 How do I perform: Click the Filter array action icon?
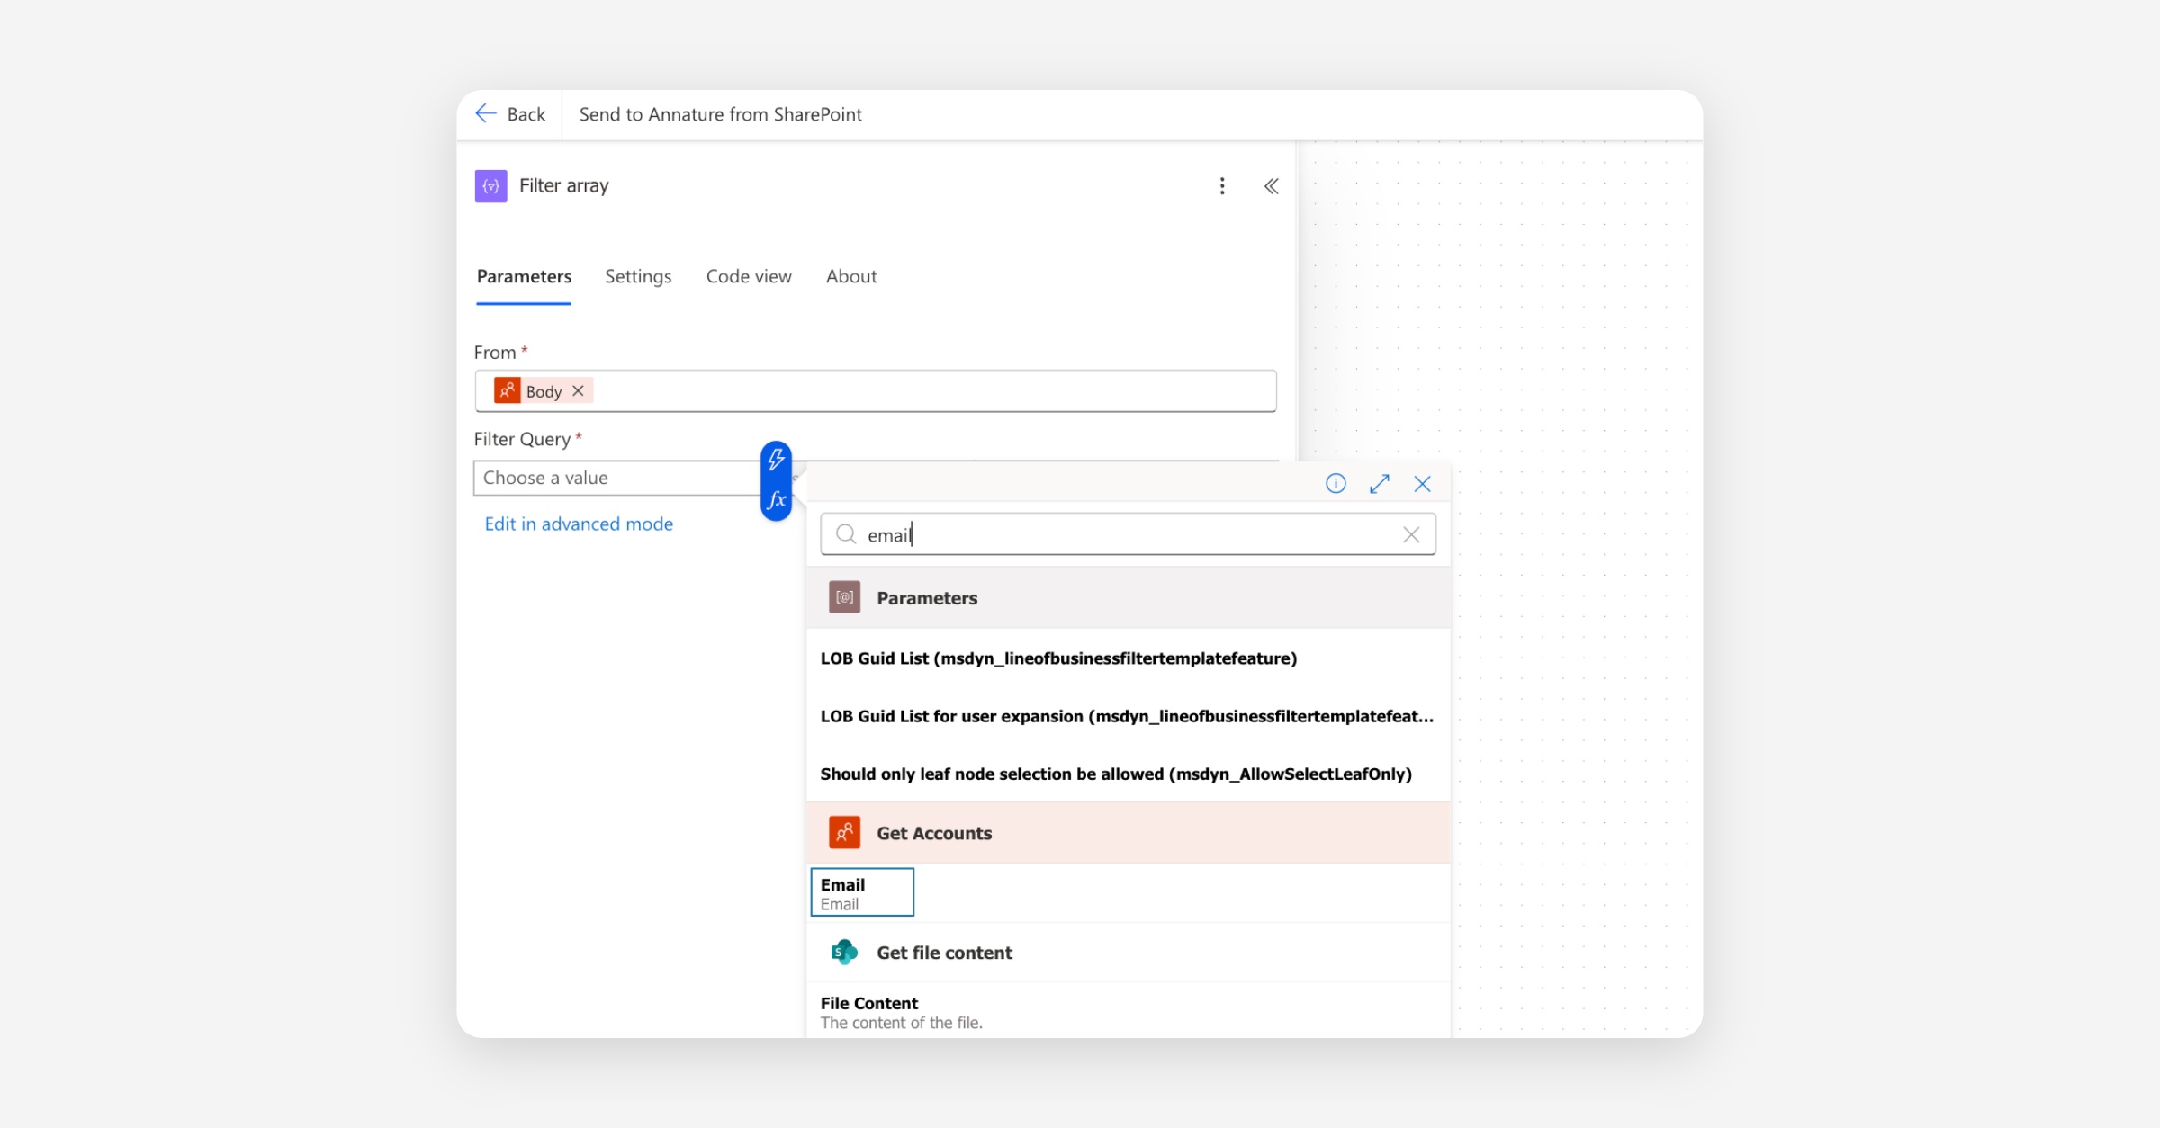[490, 186]
